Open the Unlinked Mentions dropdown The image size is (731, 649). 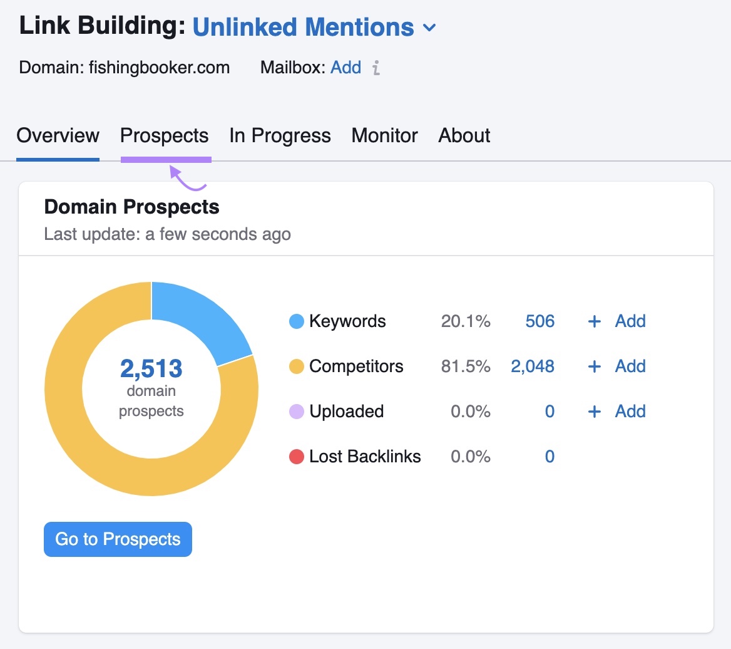(x=303, y=27)
